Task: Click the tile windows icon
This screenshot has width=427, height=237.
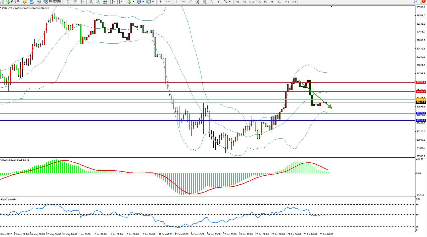Action: point(105,2)
